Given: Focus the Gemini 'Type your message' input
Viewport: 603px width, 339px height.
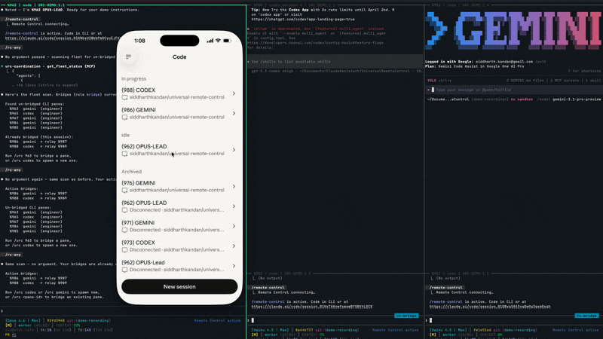Looking at the screenshot, I should click(x=514, y=90).
